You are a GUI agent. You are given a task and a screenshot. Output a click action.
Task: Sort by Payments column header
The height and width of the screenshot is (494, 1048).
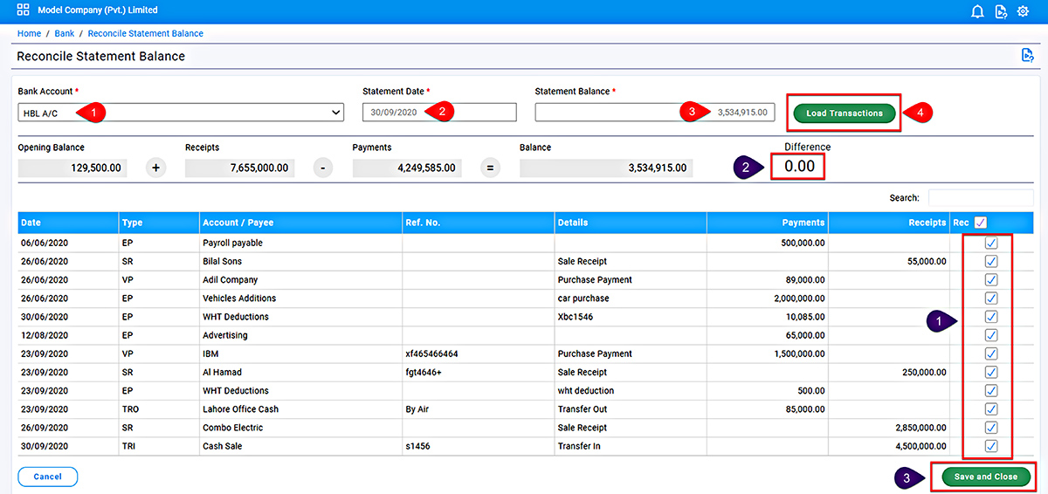pyautogui.click(x=768, y=223)
